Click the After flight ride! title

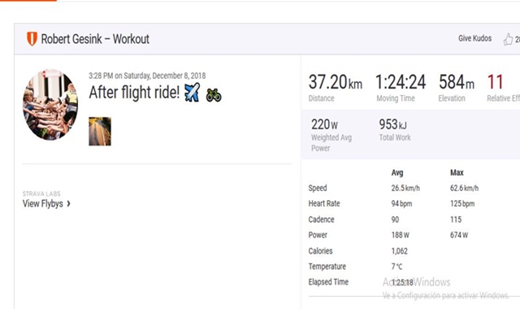coord(134,92)
